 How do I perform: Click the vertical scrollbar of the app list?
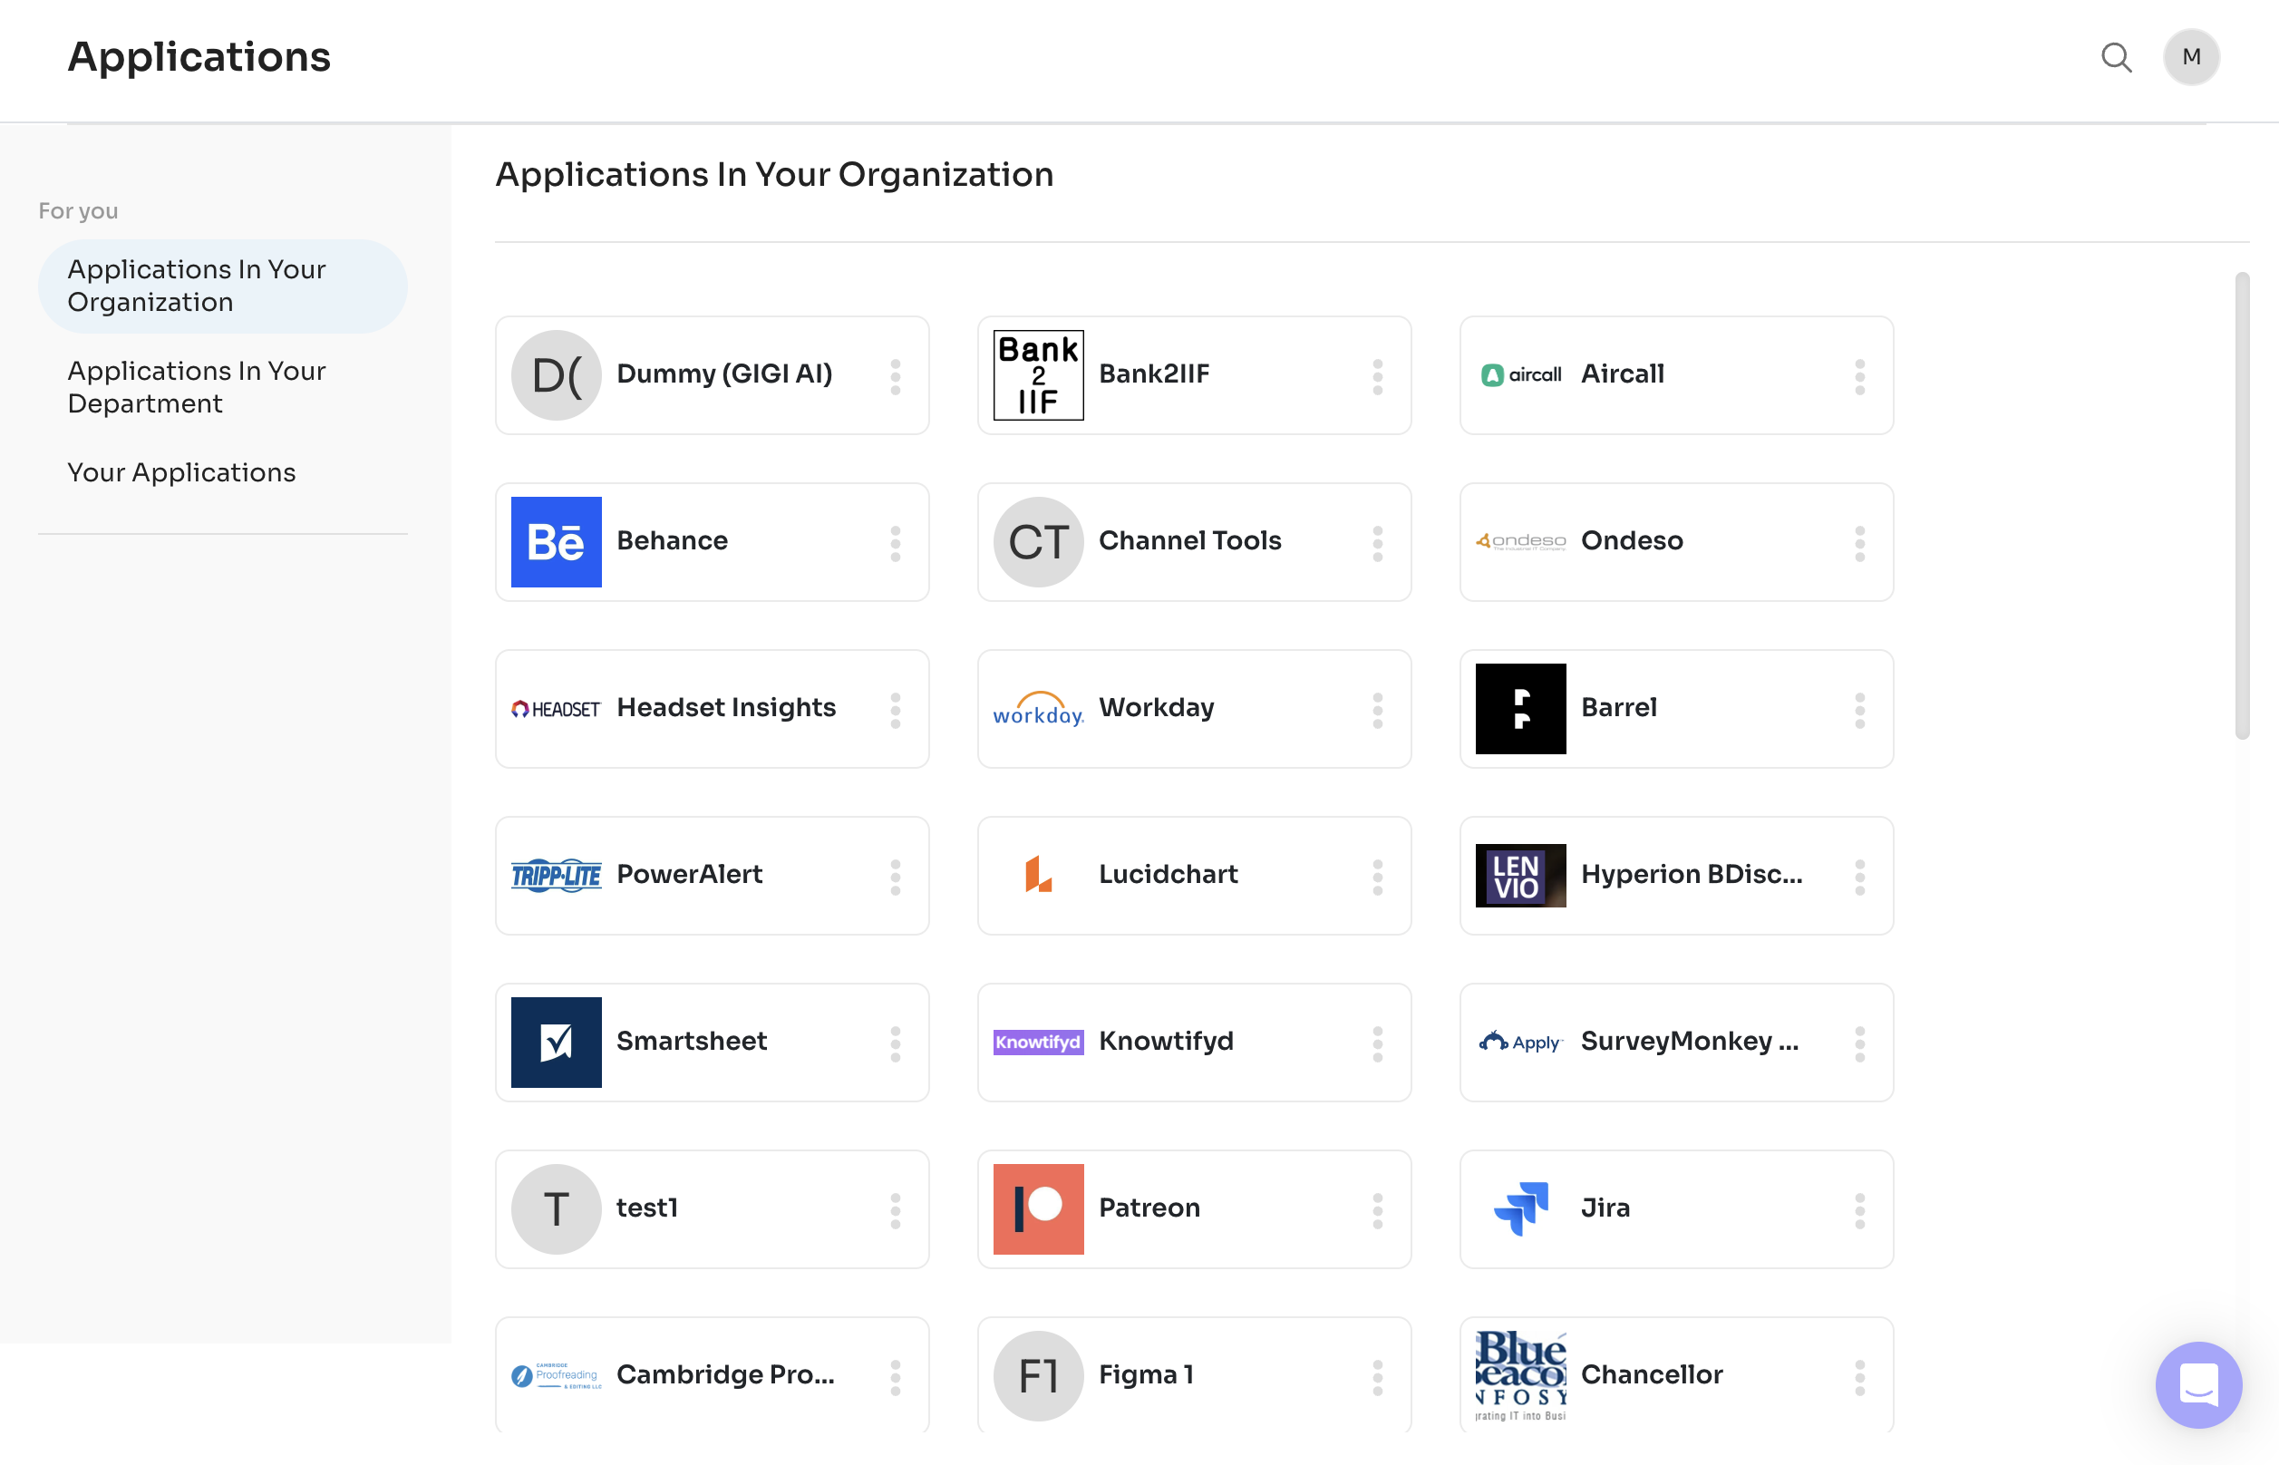pos(2241,505)
